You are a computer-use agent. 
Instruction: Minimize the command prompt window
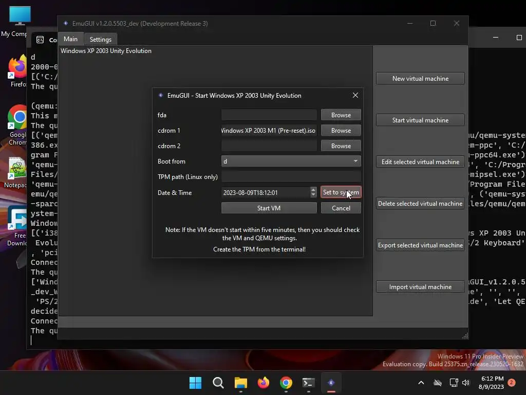pyautogui.click(x=496, y=37)
